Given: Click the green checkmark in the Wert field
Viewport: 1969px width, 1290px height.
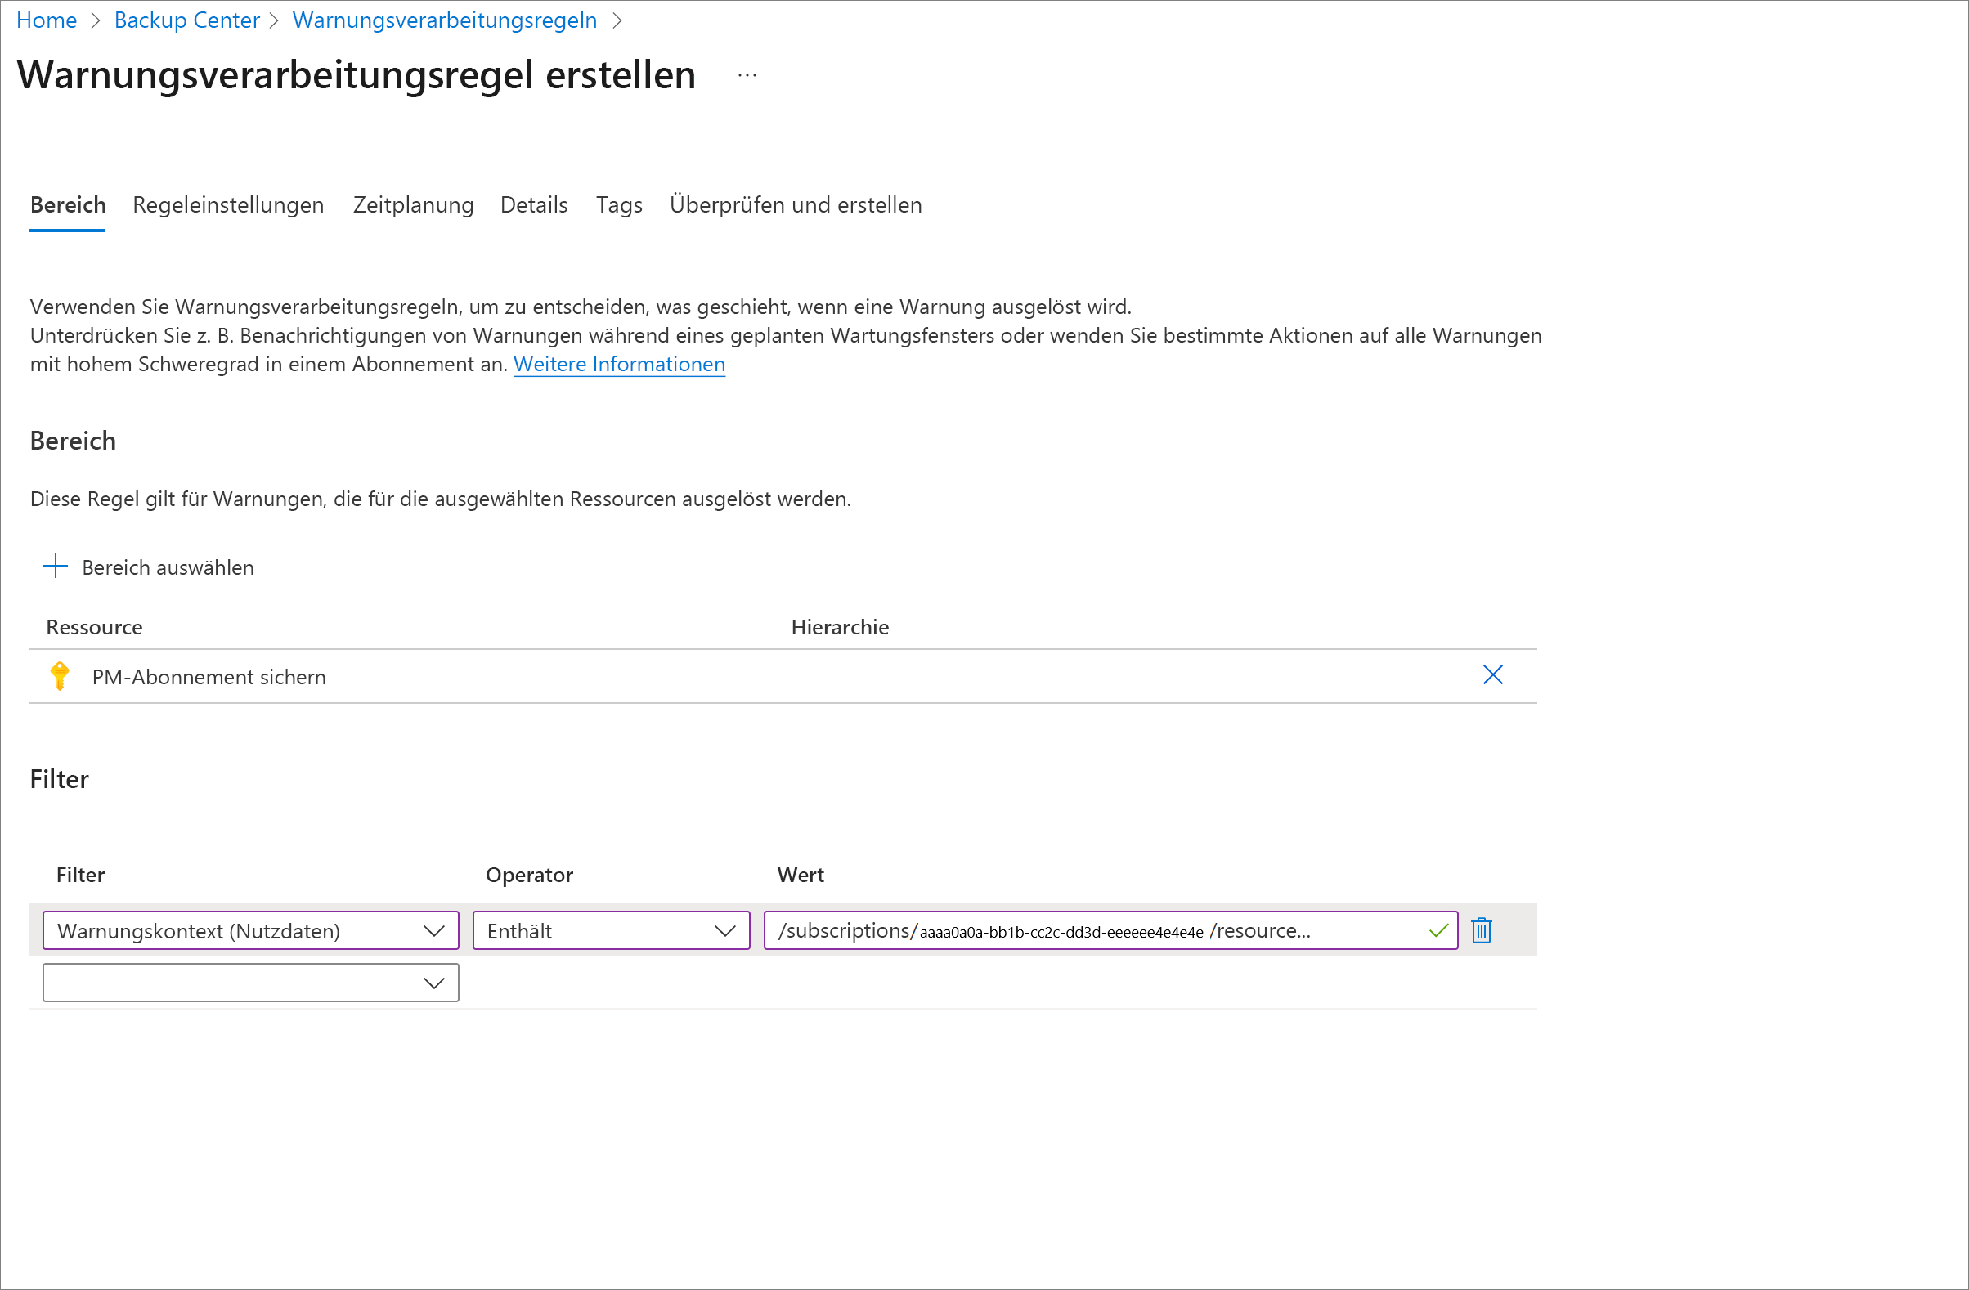Looking at the screenshot, I should tap(1438, 930).
